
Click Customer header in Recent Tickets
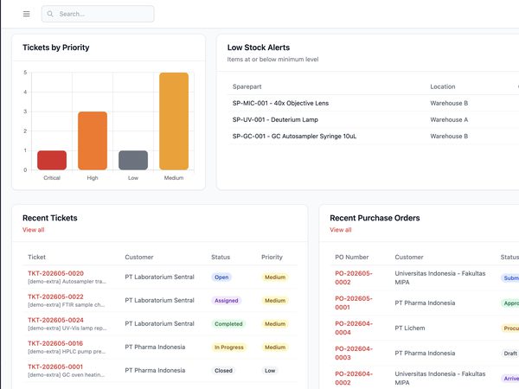point(139,257)
